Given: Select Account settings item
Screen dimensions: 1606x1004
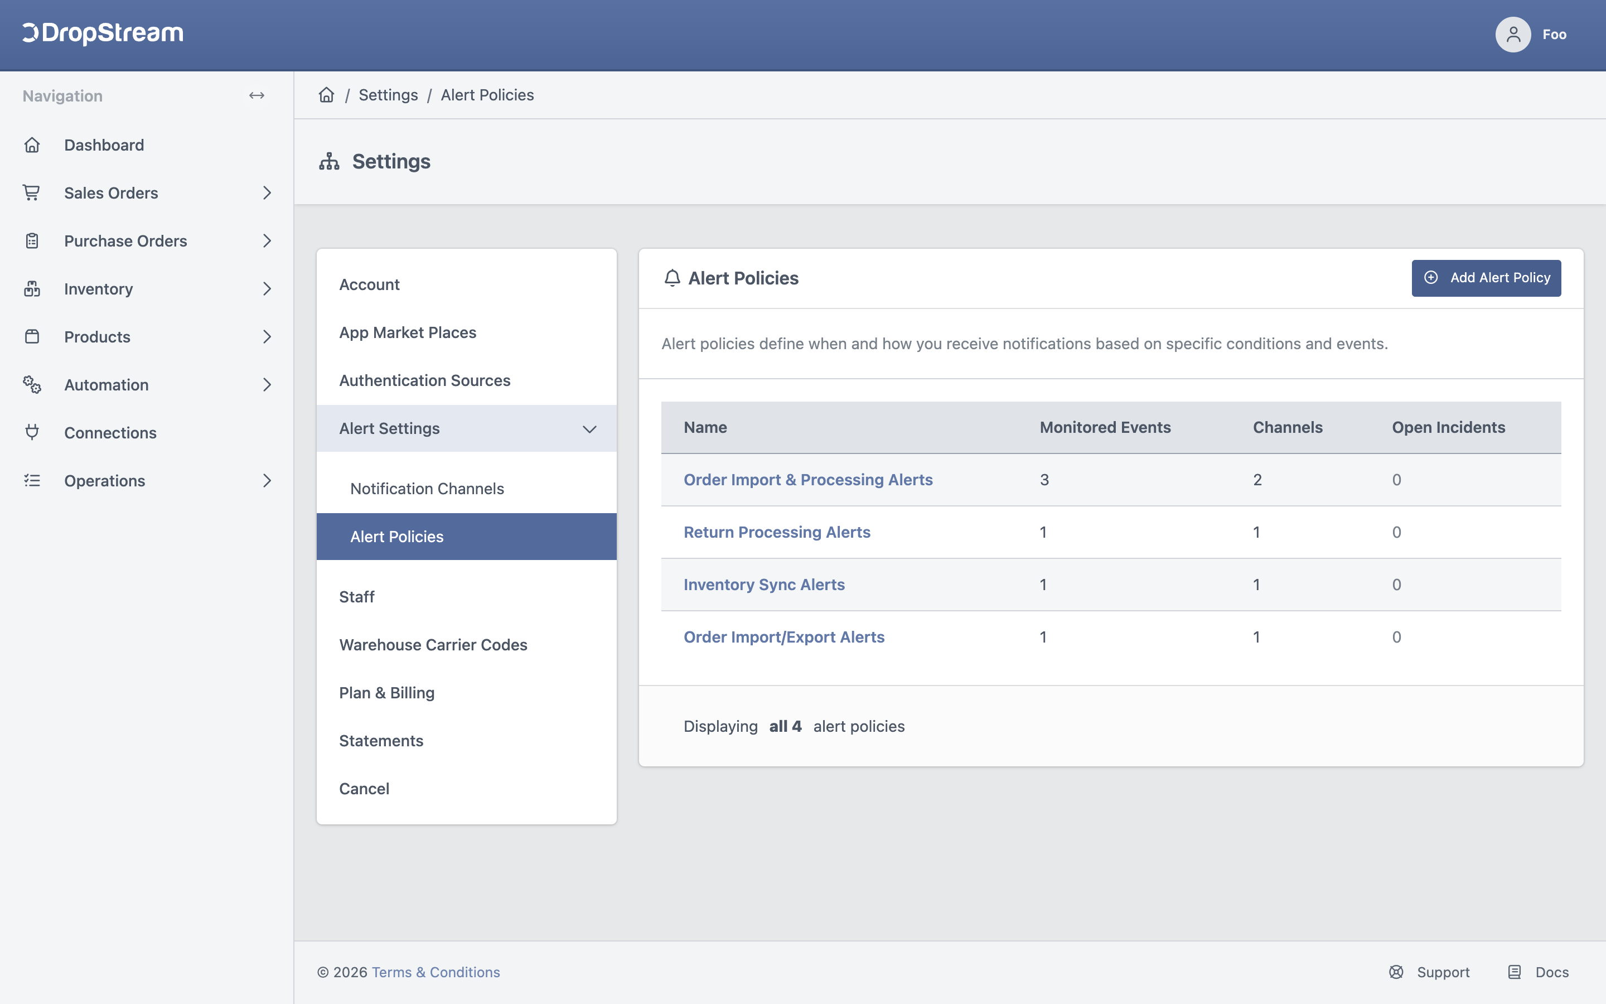Looking at the screenshot, I should click(x=467, y=284).
